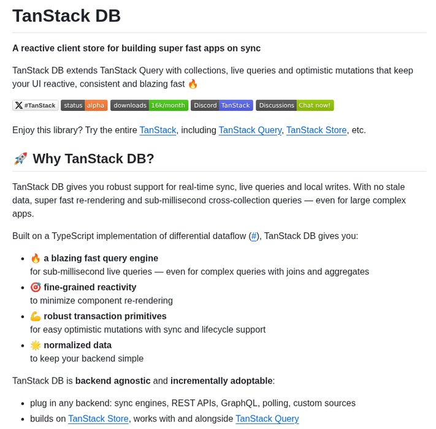Click the star emoji before normalized data
The image size is (436, 429).
point(36,345)
